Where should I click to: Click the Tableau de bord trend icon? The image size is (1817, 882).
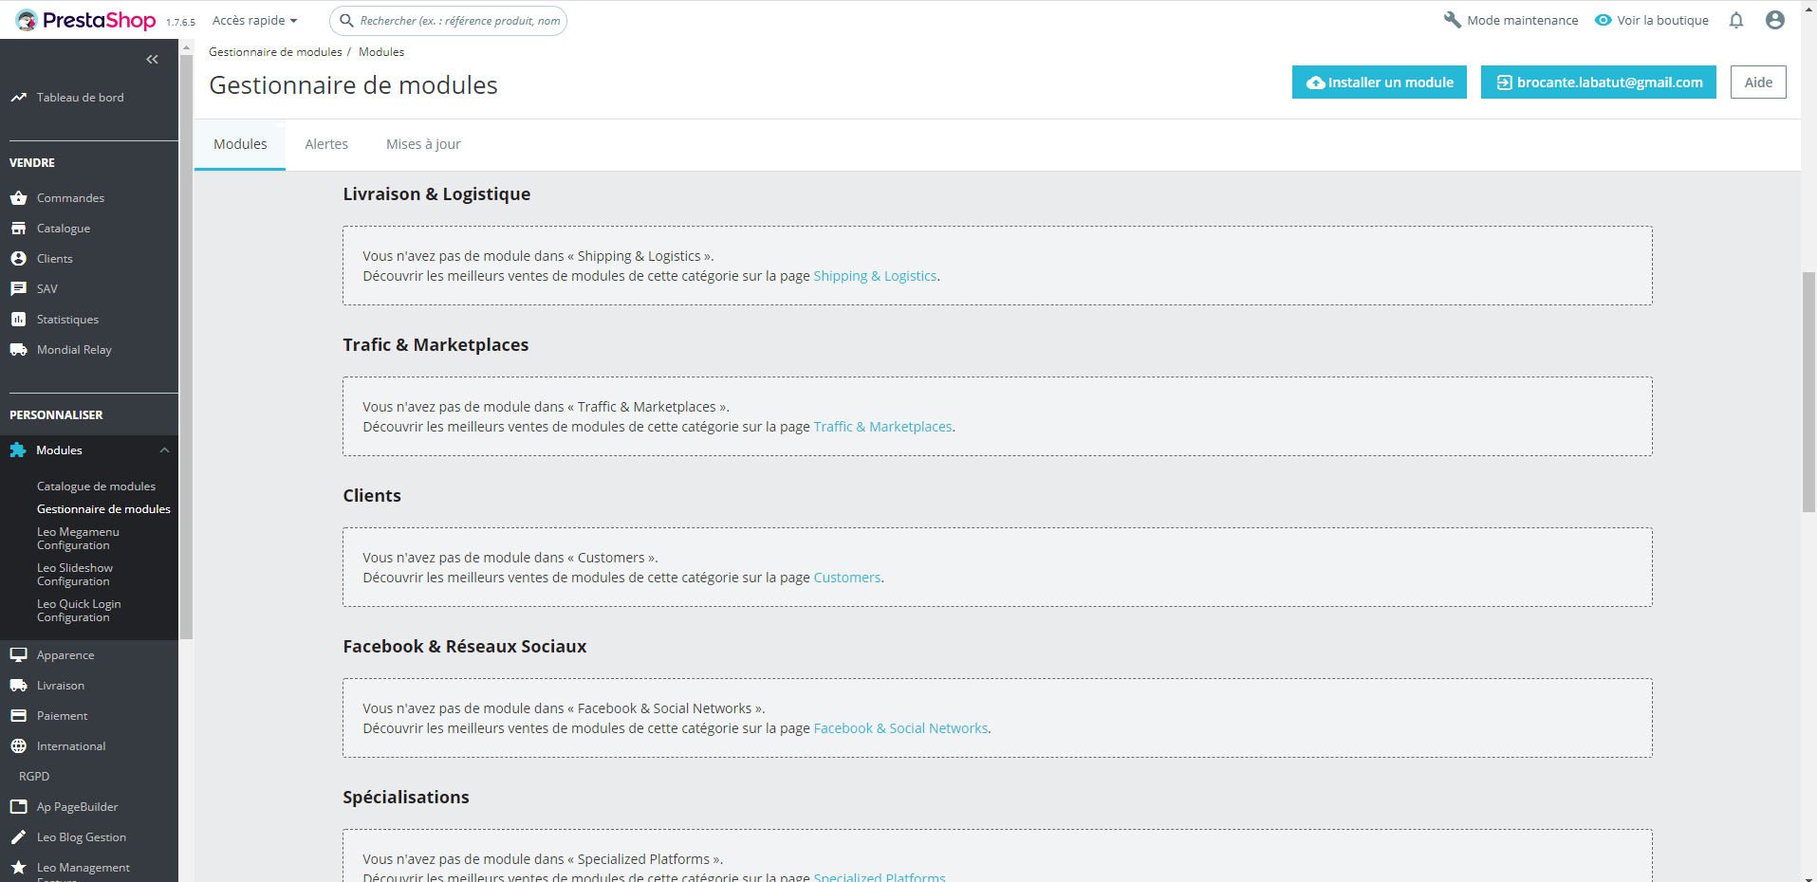pyautogui.click(x=18, y=98)
